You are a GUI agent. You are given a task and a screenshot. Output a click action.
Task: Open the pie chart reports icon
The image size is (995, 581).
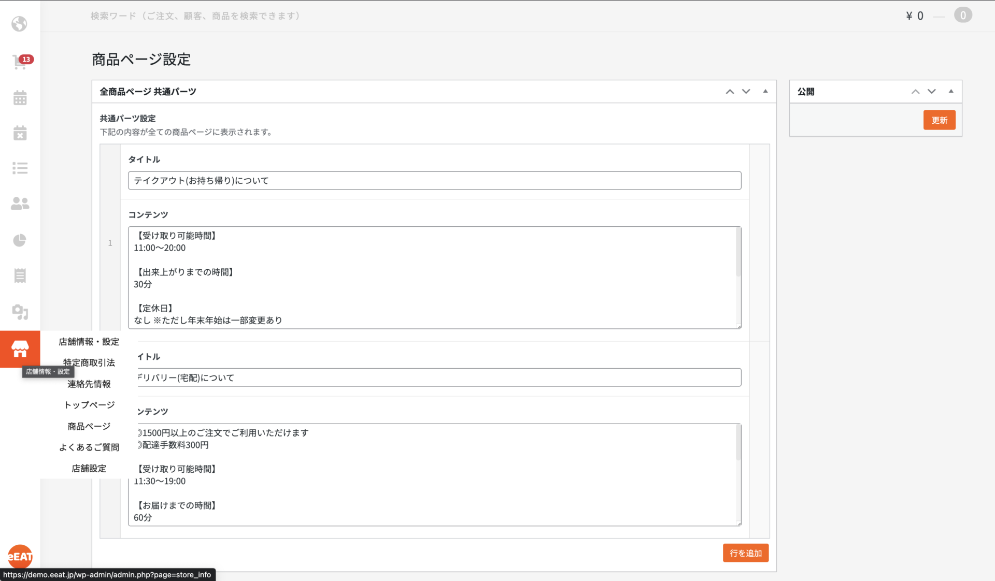[20, 240]
